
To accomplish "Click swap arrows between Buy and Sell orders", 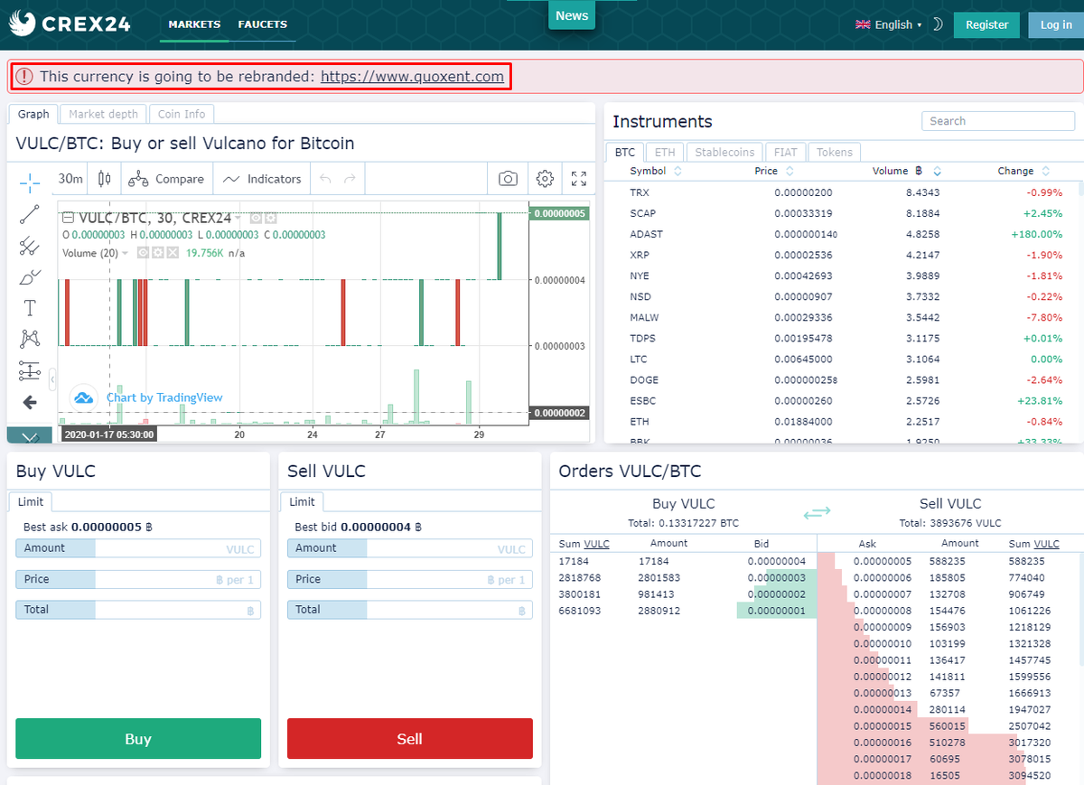I will pyautogui.click(x=817, y=512).
